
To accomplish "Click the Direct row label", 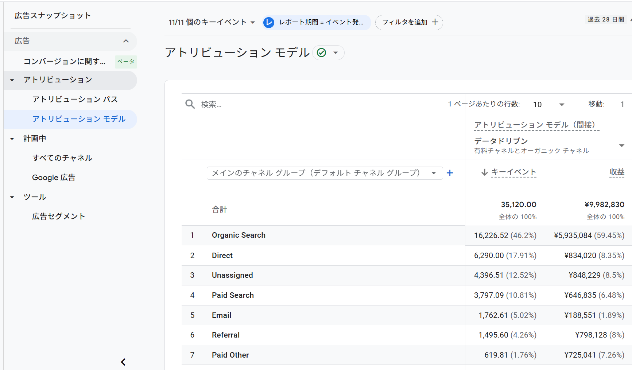I will (x=222, y=256).
